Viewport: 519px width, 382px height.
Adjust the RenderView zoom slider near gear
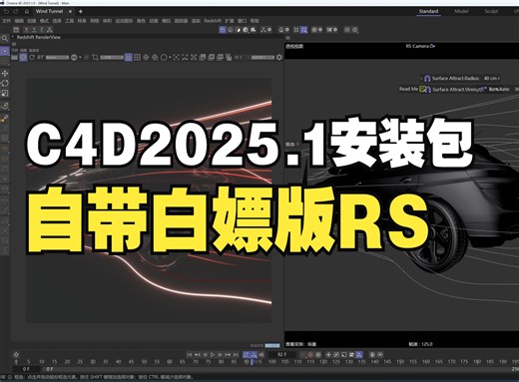[x=262, y=57]
